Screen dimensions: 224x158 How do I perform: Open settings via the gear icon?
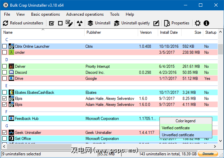click(x=198, y=23)
